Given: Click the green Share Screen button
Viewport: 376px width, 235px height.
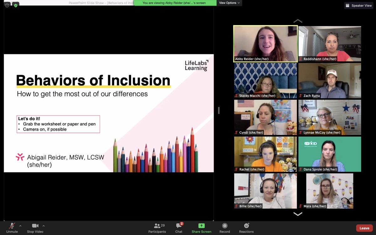Looking at the screenshot, I should click(201, 228).
